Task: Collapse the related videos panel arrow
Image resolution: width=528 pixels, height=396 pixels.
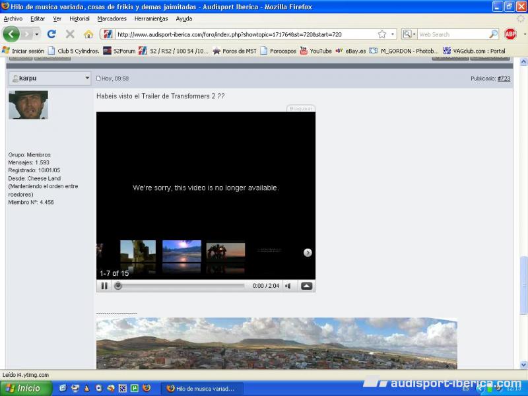Action: (x=306, y=286)
